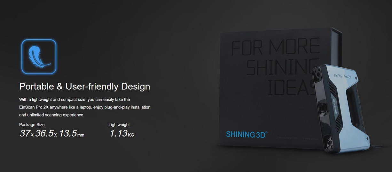Click the SHINING word on black box

click(283, 68)
